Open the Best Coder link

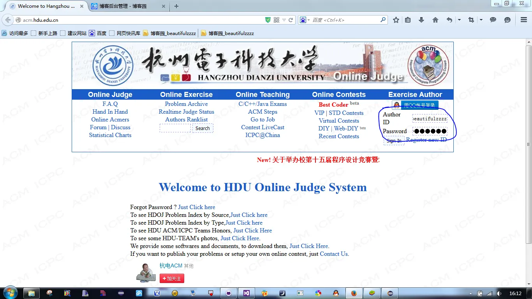[x=333, y=104]
